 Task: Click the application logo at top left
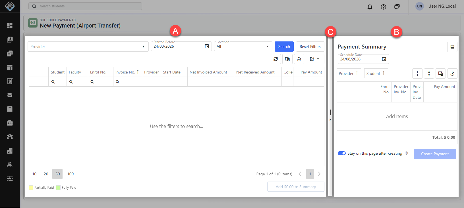[10, 6]
